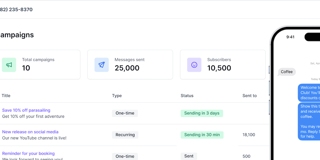Click the "Sending in 30 min" status badge

coord(202,135)
